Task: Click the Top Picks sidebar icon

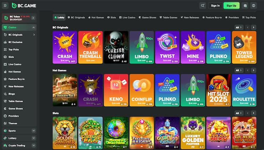Action: point(5,50)
